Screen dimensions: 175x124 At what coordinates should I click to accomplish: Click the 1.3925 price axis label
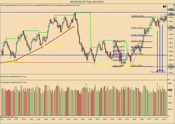[x=171, y=34]
